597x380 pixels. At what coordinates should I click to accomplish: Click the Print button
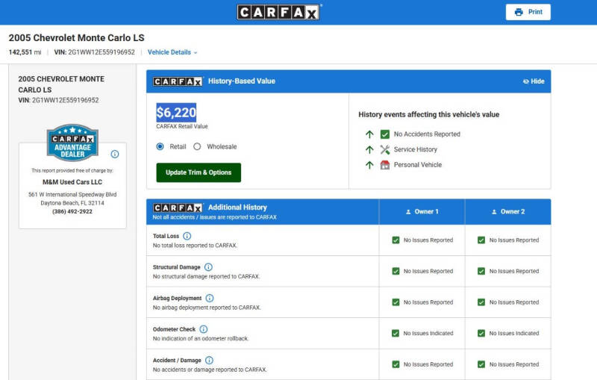[528, 12]
